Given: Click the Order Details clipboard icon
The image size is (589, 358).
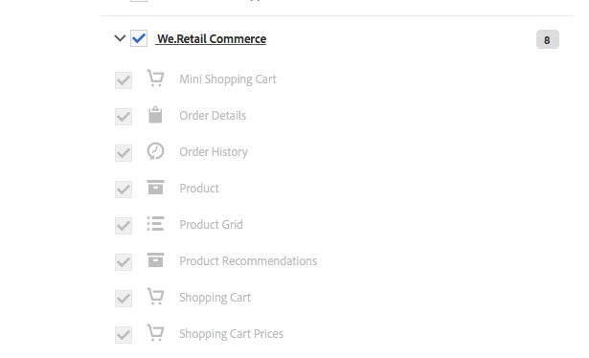Looking at the screenshot, I should pos(155,115).
